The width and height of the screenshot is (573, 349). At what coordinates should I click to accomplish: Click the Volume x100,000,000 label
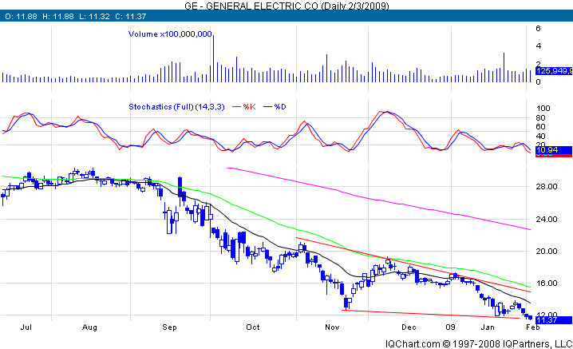tap(170, 34)
